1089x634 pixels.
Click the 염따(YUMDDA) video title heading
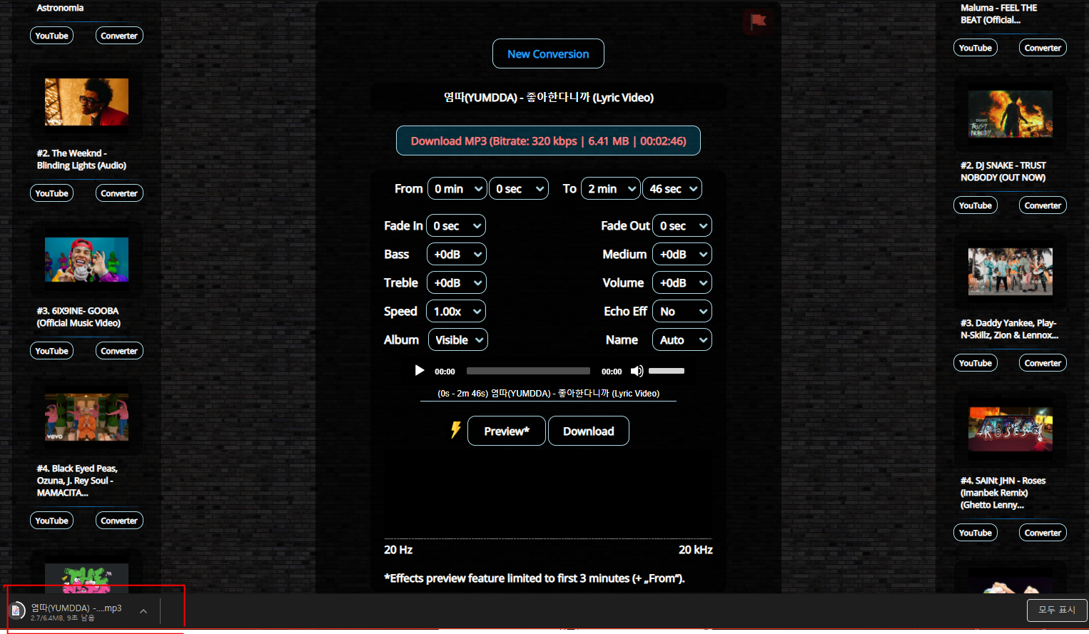point(548,98)
